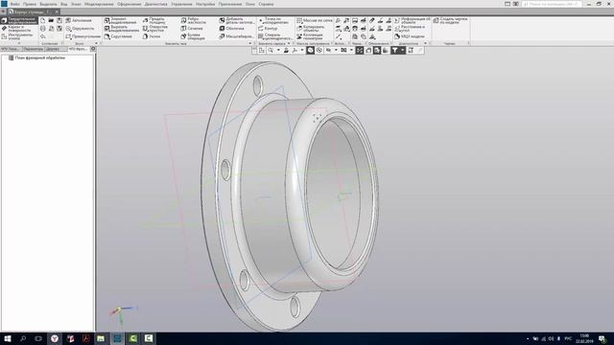614x345 pixels.
Task: Close the Корпус document tab
Action: tap(57, 11)
